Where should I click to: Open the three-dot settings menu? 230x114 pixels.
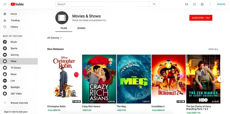210,4
